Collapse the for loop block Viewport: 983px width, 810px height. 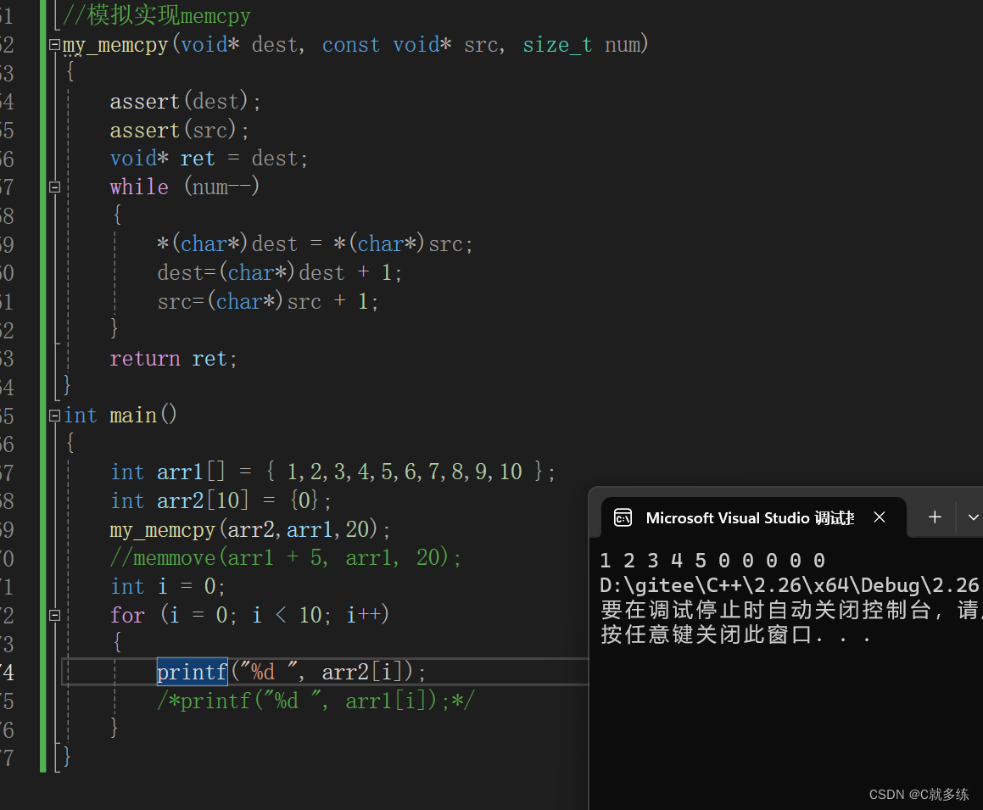(x=53, y=614)
